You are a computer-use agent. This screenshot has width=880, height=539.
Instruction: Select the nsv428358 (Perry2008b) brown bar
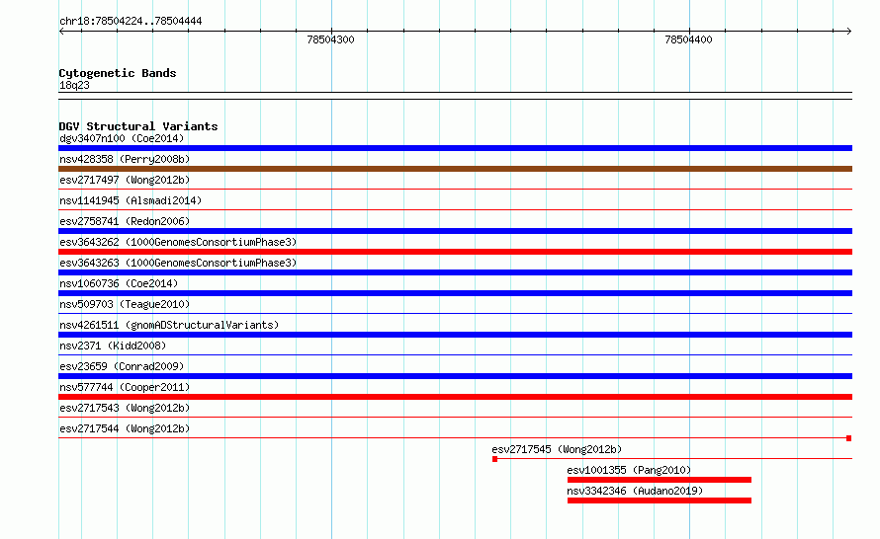(455, 169)
